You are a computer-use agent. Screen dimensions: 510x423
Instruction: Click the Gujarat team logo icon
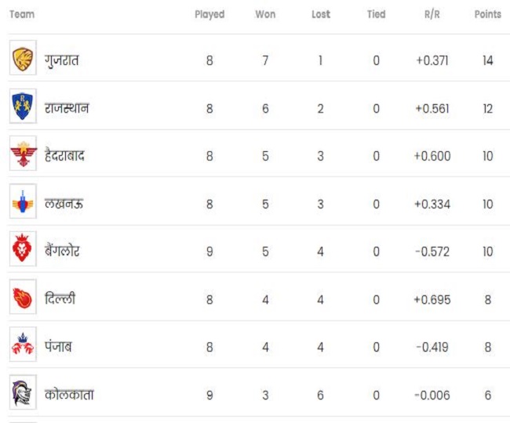point(23,60)
